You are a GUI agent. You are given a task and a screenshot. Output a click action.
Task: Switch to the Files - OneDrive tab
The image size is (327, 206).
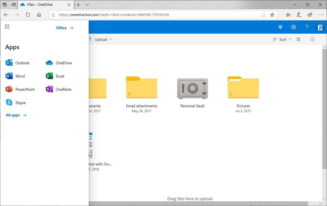[x=39, y=5]
